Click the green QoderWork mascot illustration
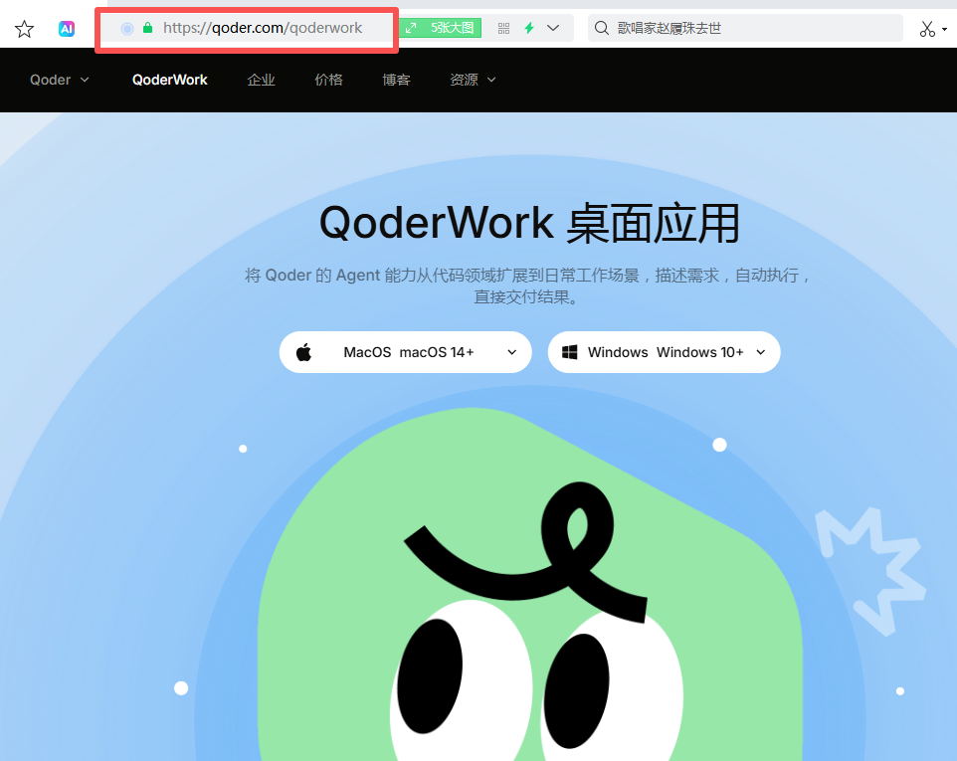This screenshot has width=957, height=761. click(530, 584)
